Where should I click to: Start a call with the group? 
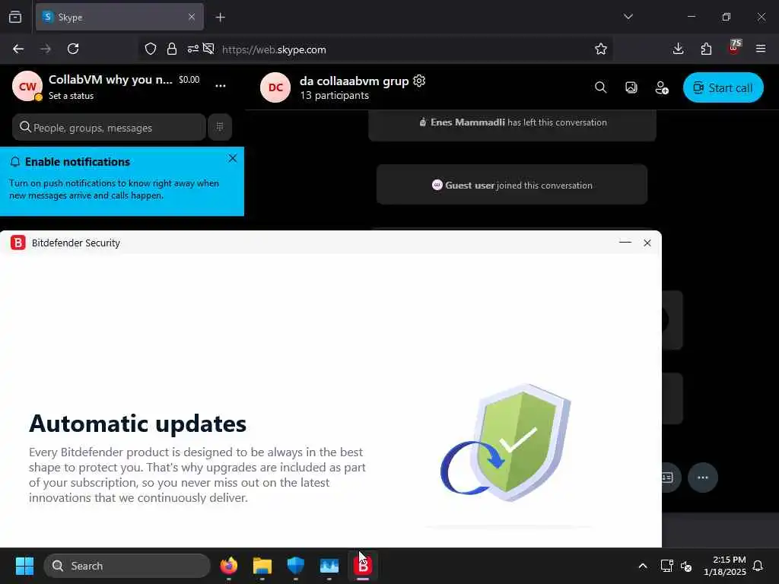click(723, 87)
